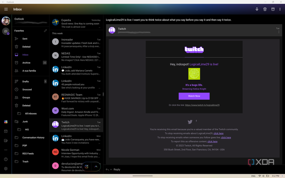Open the Junk folder

tap(31, 121)
